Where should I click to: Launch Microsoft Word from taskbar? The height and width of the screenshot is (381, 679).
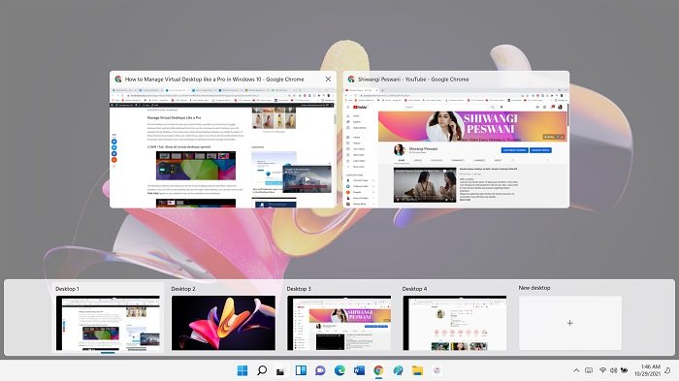tap(359, 370)
